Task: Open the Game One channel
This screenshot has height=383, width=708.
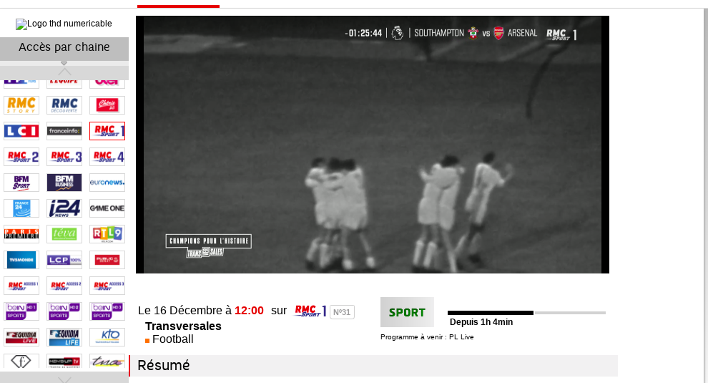Action: click(107, 208)
